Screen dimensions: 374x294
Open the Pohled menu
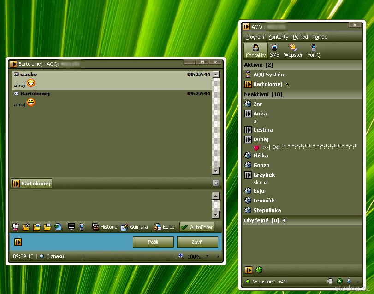pos(300,37)
